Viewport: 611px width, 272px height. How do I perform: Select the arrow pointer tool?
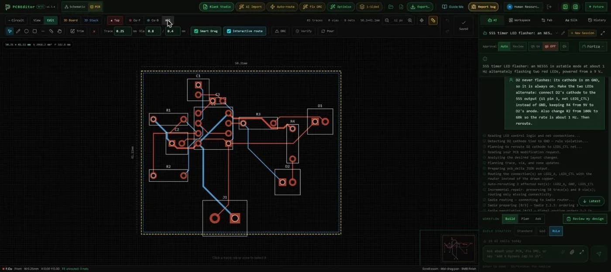[10, 31]
